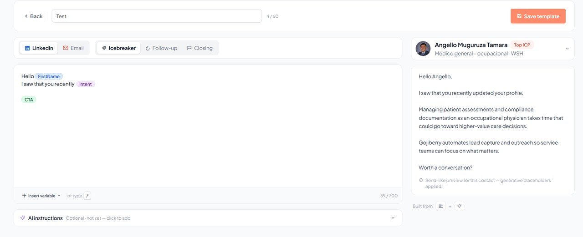583x237 pixels.
Task: Click the floppy disk icon on Save template
Action: (x=519, y=16)
